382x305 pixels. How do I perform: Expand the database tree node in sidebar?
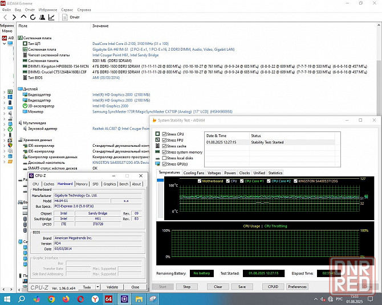pyautogui.click(x=4, y=156)
